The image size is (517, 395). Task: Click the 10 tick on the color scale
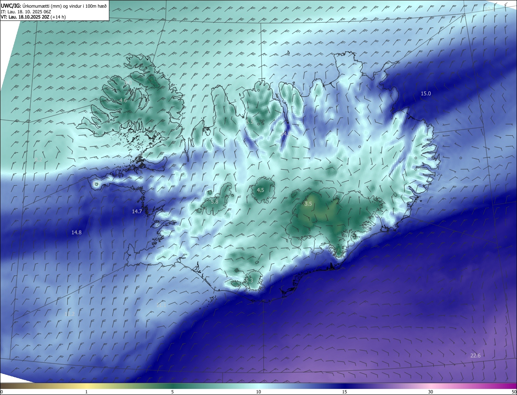pyautogui.click(x=258, y=392)
